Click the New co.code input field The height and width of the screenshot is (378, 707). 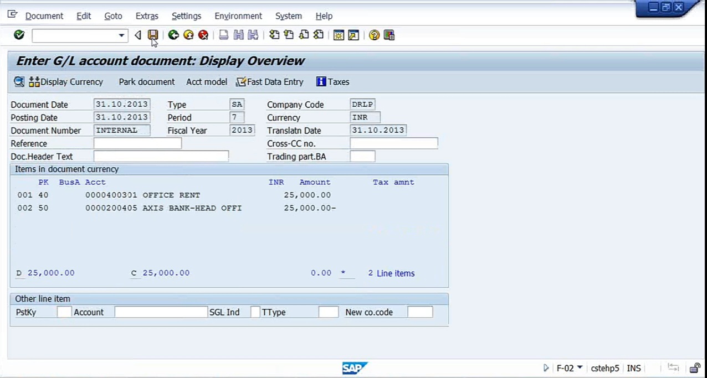click(420, 312)
